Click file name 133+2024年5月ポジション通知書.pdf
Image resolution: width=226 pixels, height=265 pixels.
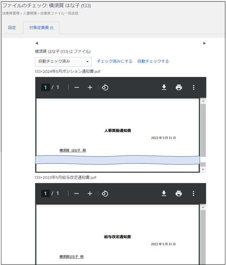pos(68,72)
